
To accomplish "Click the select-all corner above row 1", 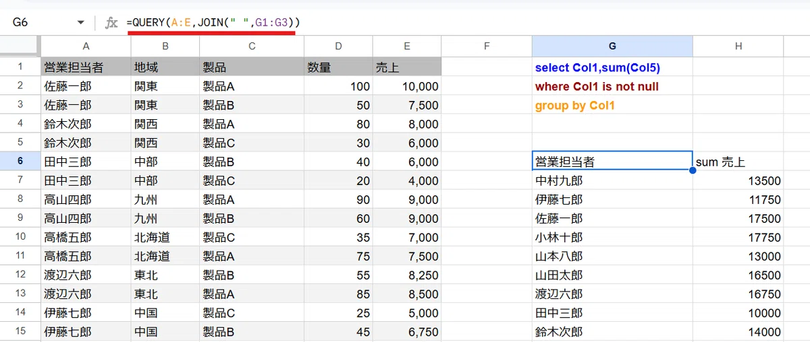I will click(x=20, y=46).
